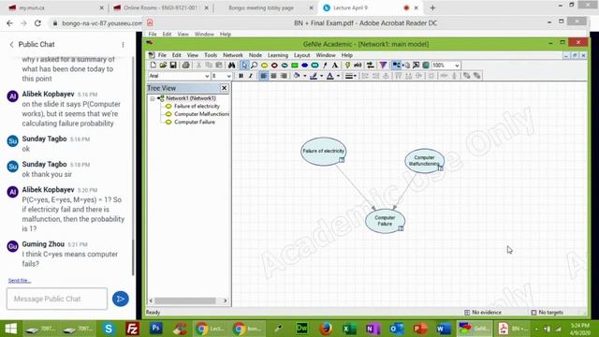
Task: Toggle Italic formatting in GeNIe format bar
Action: coord(251,76)
